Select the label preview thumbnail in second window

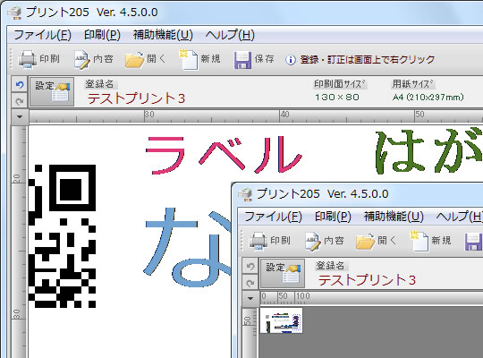pos(282,320)
